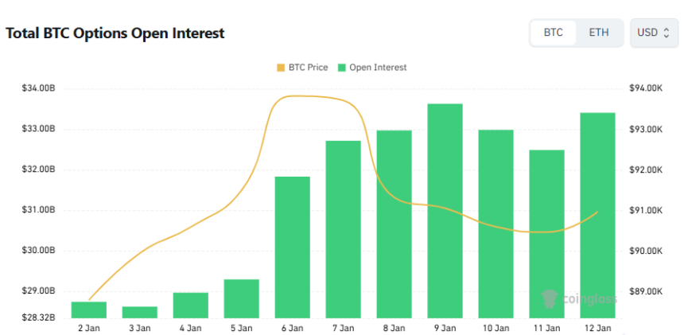Select the 6 Jan open interest bar
This screenshot has height=335, width=684.
click(x=292, y=247)
